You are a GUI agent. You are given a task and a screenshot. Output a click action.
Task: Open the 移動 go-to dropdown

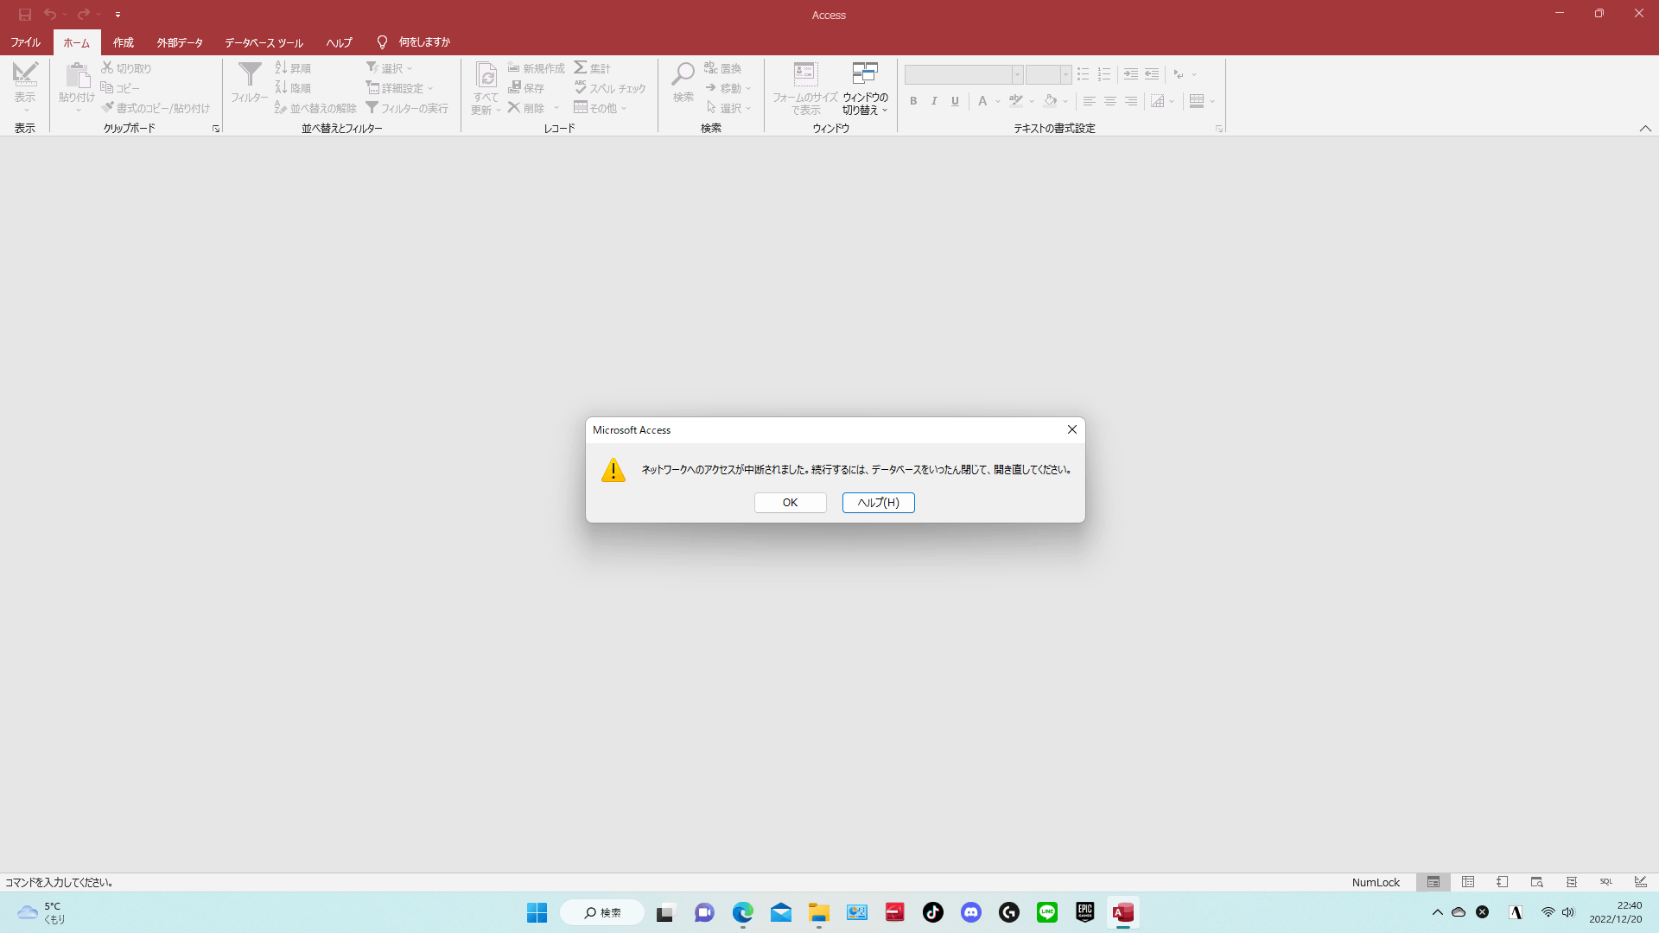tap(728, 88)
